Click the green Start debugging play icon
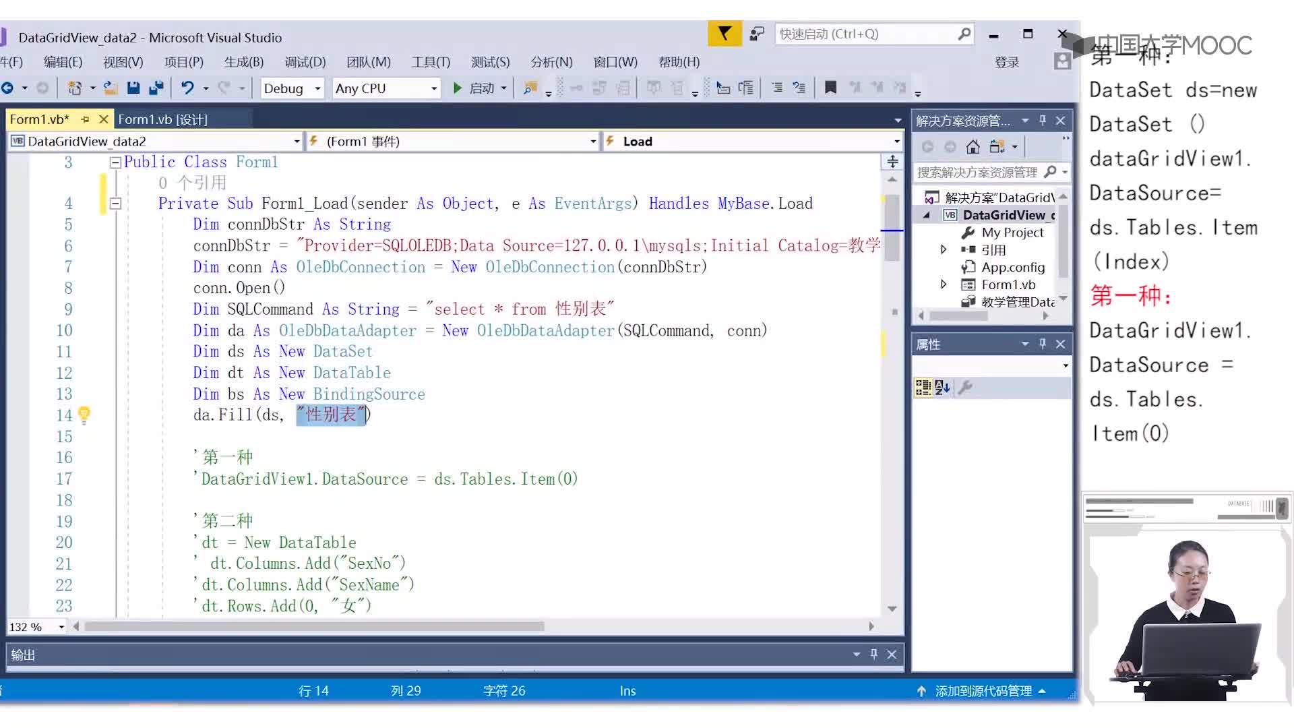The image size is (1294, 728). click(457, 88)
